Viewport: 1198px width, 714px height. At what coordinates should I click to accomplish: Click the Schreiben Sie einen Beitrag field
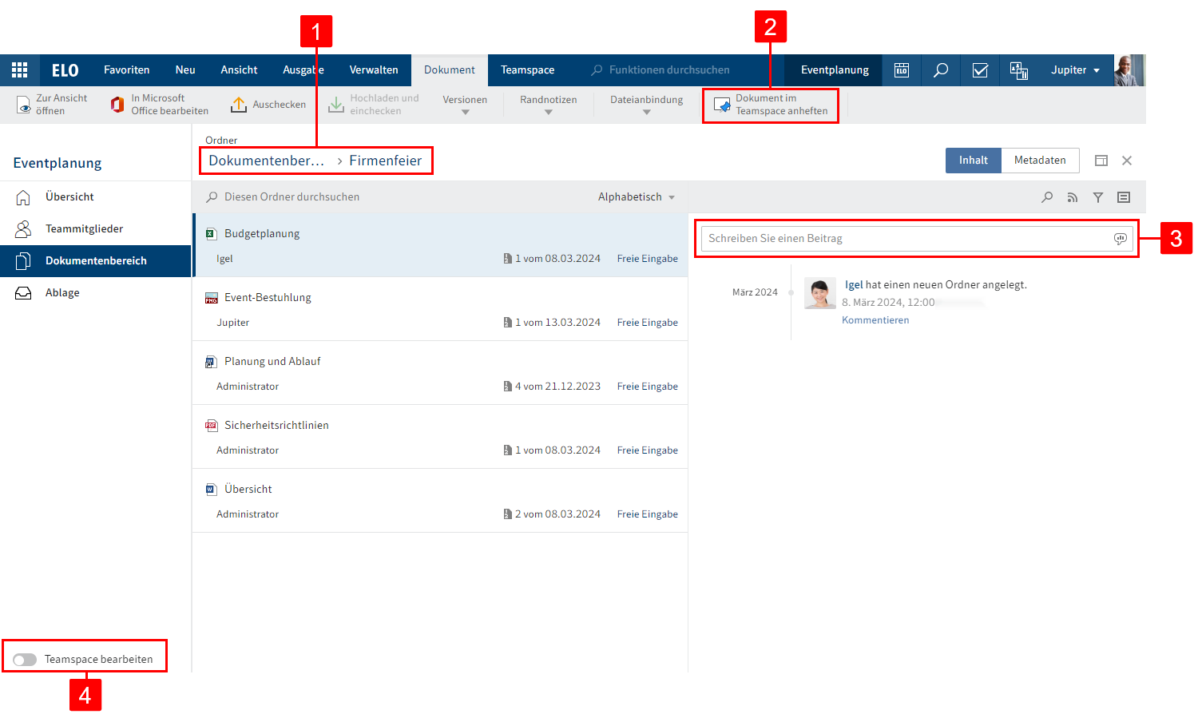pyautogui.click(x=906, y=239)
